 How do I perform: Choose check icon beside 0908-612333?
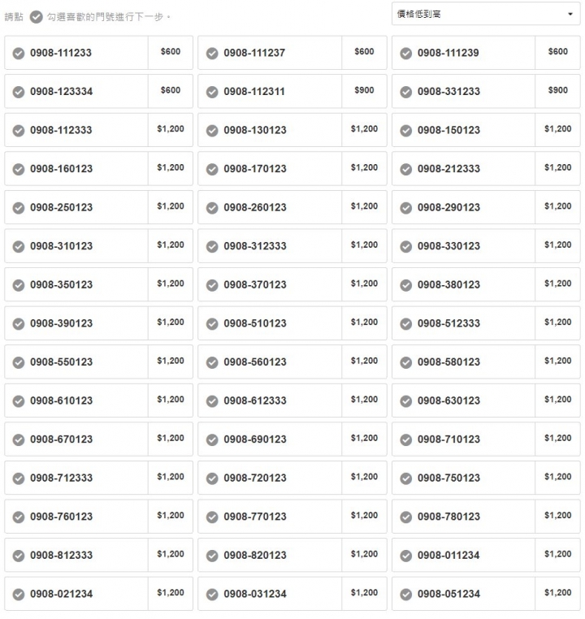pyautogui.click(x=212, y=401)
